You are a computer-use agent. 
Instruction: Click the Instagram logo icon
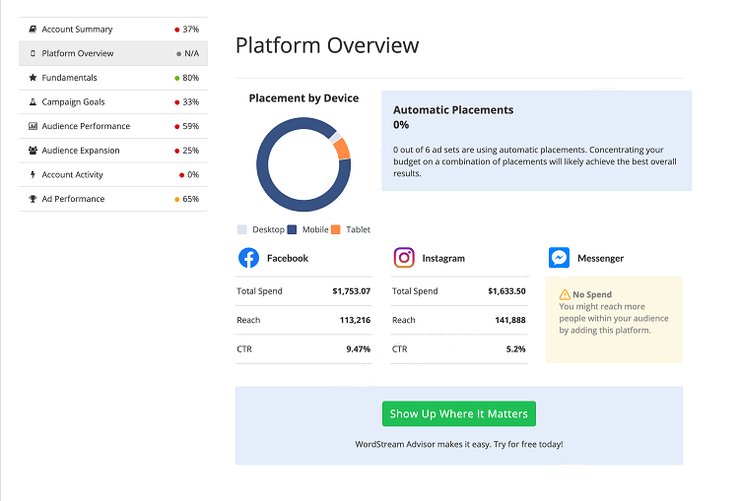pos(404,258)
